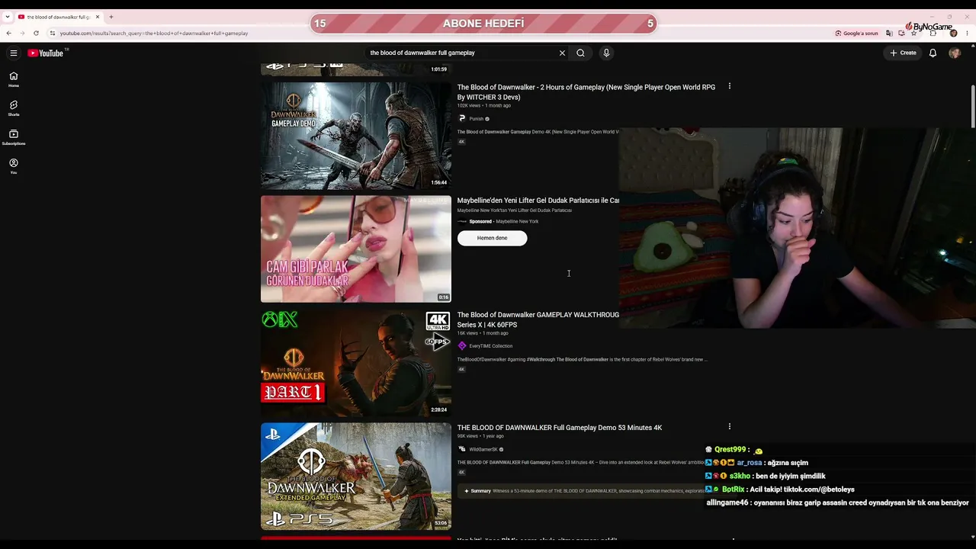
Task: Click the '98K views' text
Action: tap(467, 436)
